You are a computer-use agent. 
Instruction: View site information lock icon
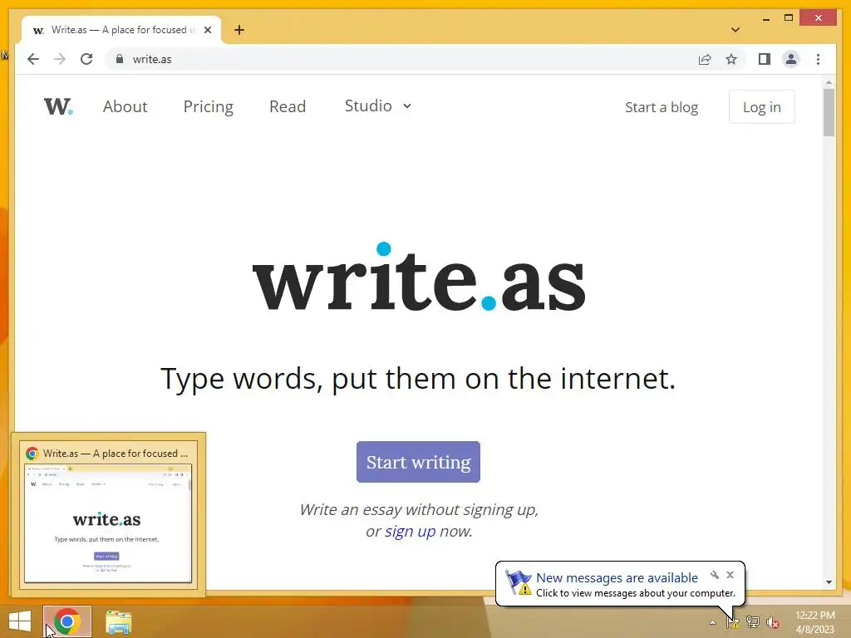point(120,59)
